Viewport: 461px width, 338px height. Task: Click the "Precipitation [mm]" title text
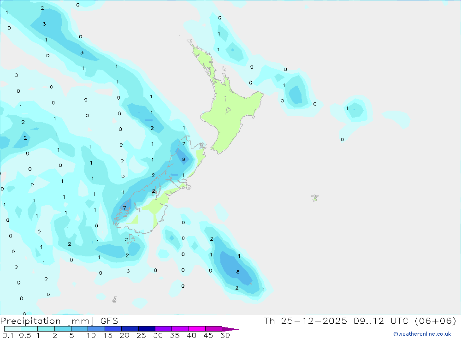point(47,321)
